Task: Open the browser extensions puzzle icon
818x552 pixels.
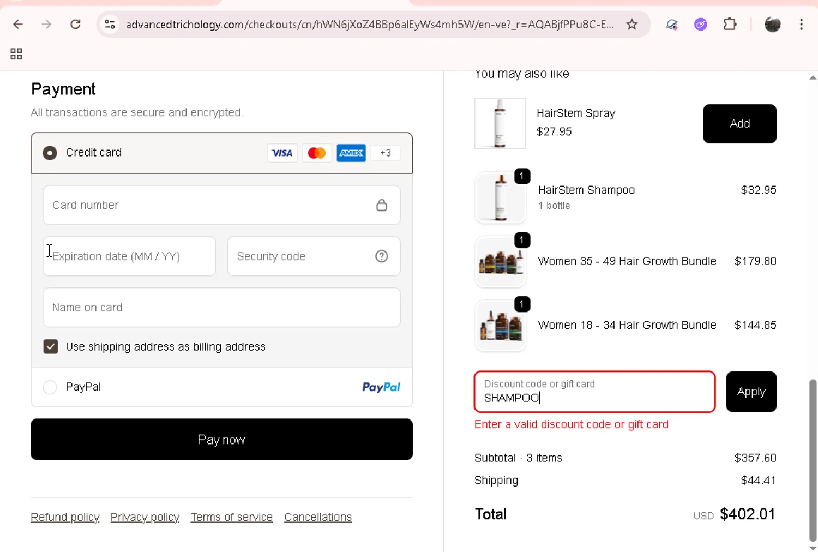Action: (730, 24)
